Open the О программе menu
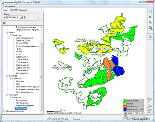Screen dimensions: 155x122 (9, 7)
